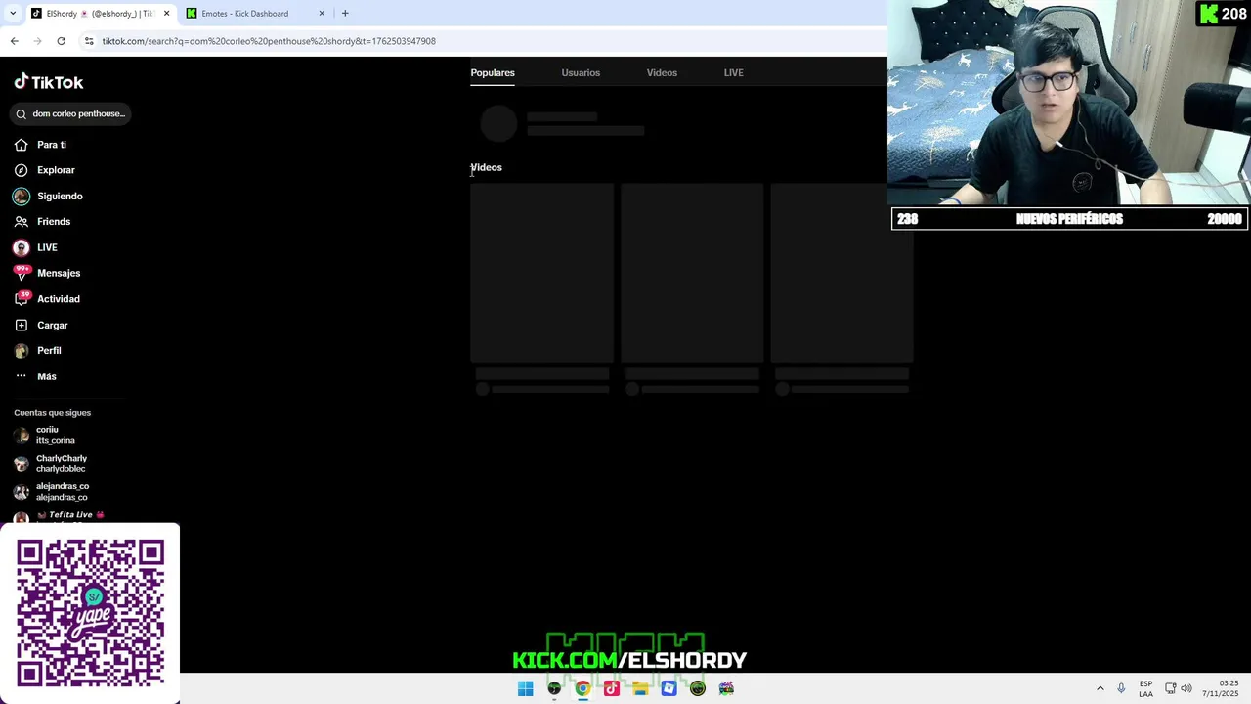Reload the page in Chrome
Screen dimensions: 1251x704
pyautogui.click(x=61, y=41)
